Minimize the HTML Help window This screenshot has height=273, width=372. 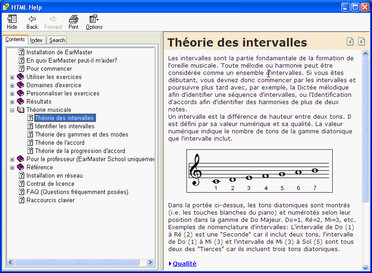coord(345,7)
